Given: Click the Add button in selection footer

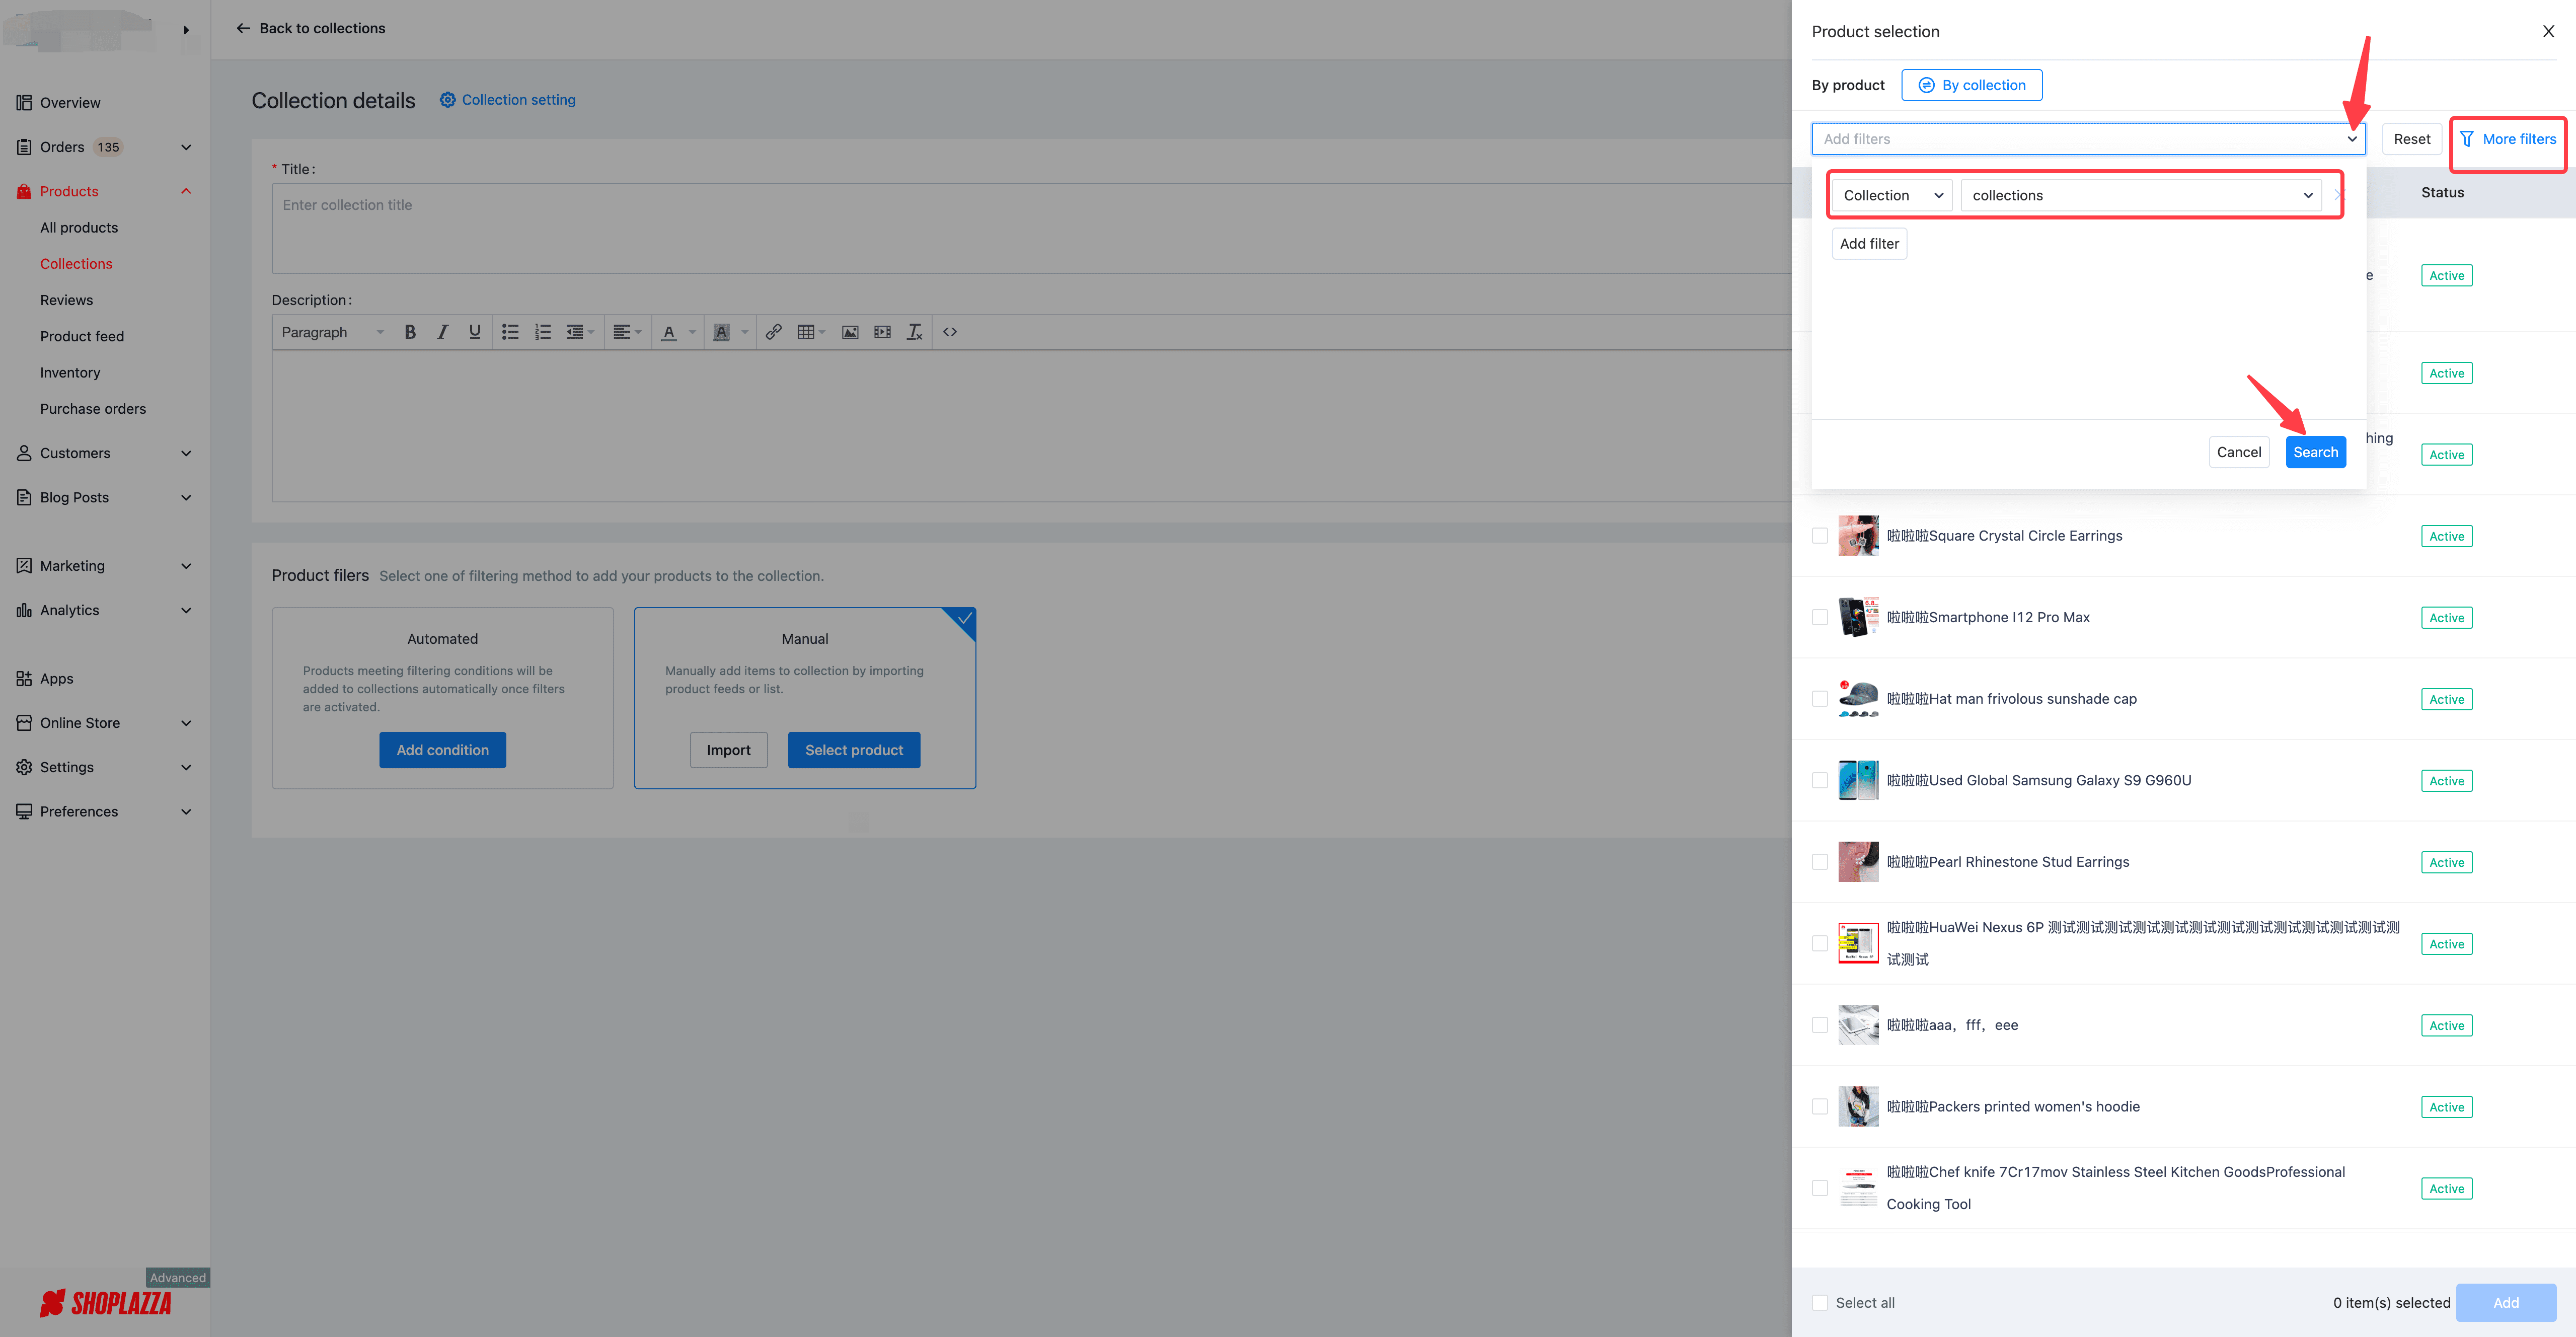Looking at the screenshot, I should click(x=2506, y=1303).
